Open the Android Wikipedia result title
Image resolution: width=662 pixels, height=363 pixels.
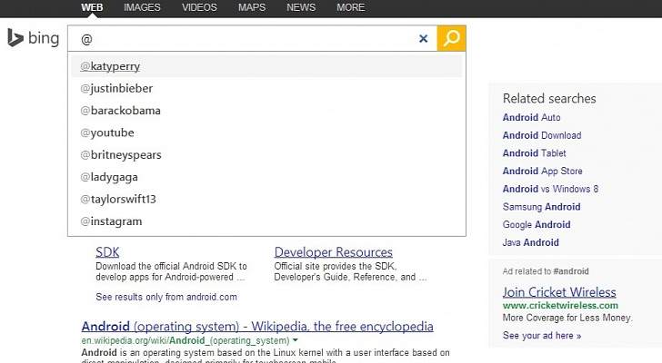pyautogui.click(x=257, y=327)
